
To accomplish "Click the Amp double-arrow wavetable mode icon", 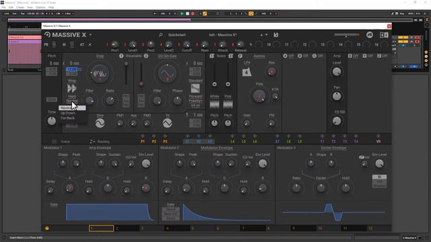I will coord(72,88).
